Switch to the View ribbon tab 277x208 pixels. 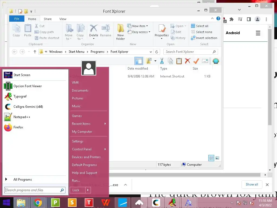pyautogui.click(x=63, y=19)
